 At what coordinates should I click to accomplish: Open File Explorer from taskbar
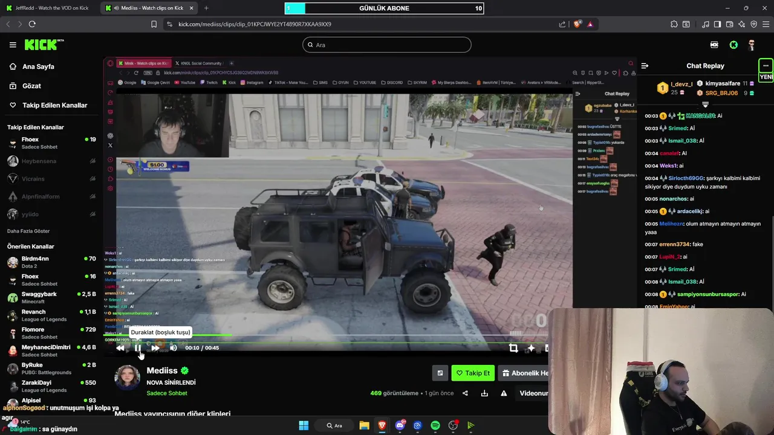click(364, 425)
